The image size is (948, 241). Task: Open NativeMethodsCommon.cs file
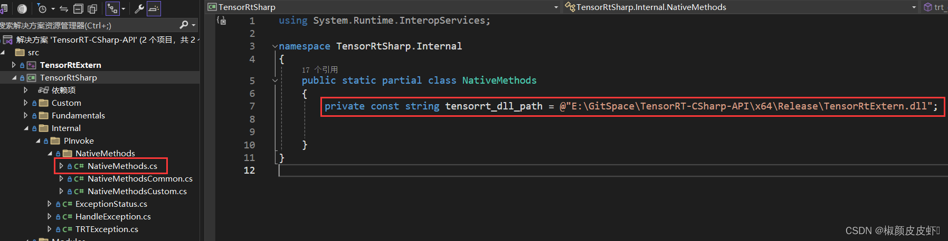[140, 178]
